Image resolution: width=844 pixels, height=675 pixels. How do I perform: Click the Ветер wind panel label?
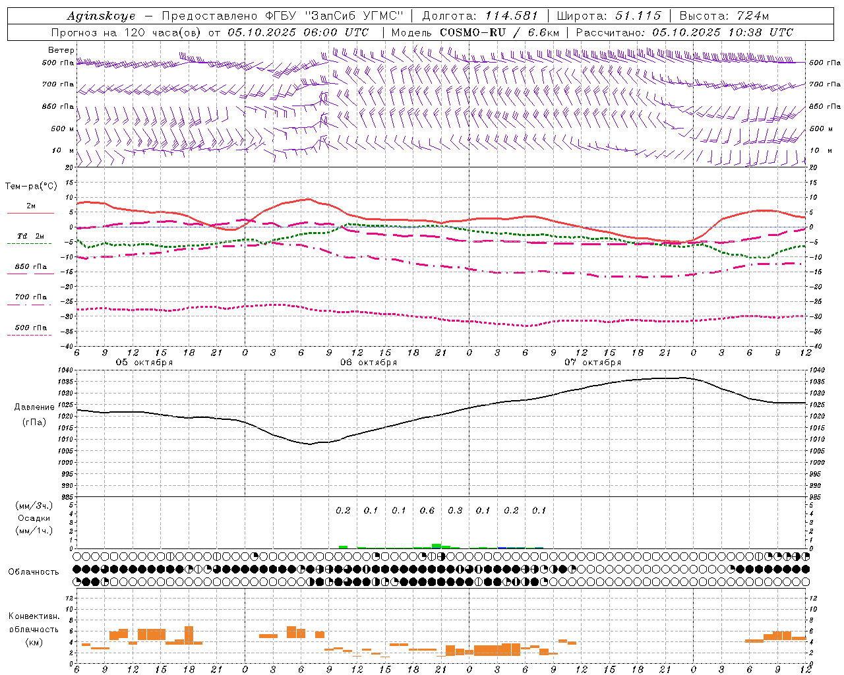[61, 50]
